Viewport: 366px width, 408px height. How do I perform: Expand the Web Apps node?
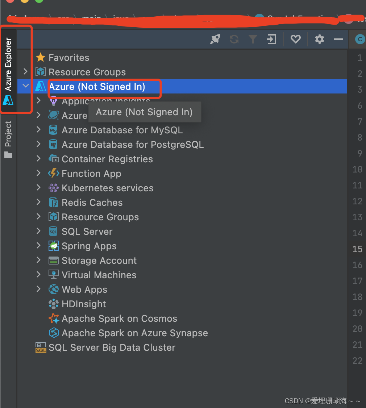[x=38, y=289]
